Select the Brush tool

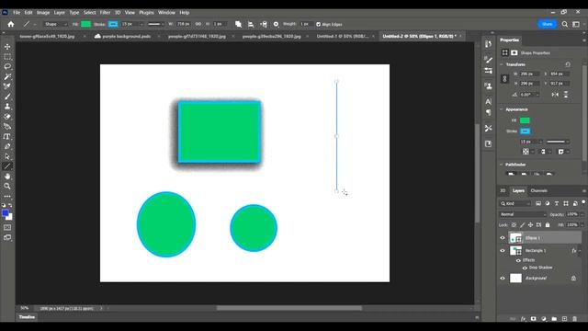click(7, 97)
